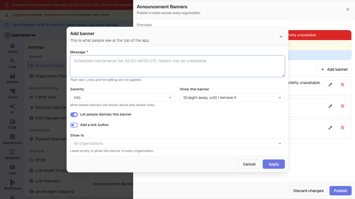The height and width of the screenshot is (199, 355).
Task: Turn off Let people dismiss this banner
Action: (x=74, y=114)
